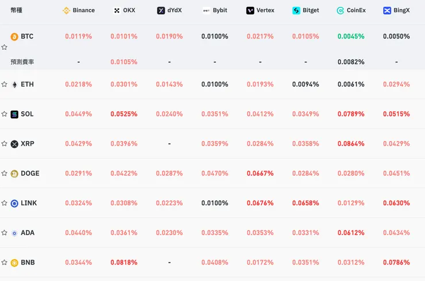
Task: Click OKX's 0.0818% BNB funding rate
Action: coord(124,263)
